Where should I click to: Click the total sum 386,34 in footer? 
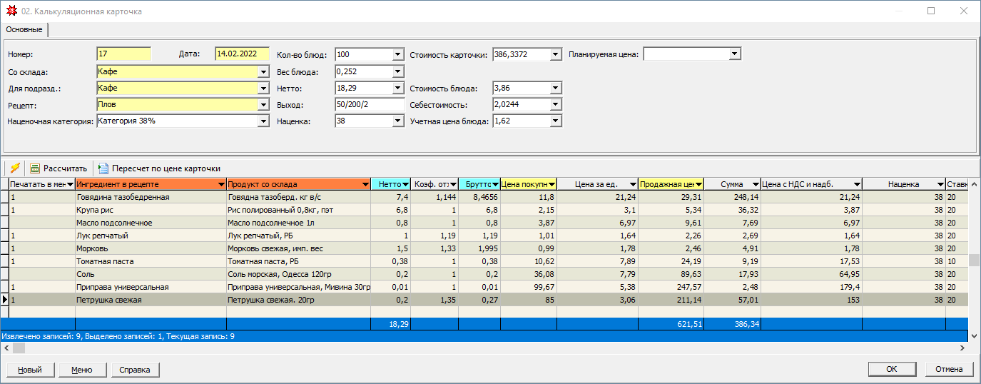click(733, 324)
